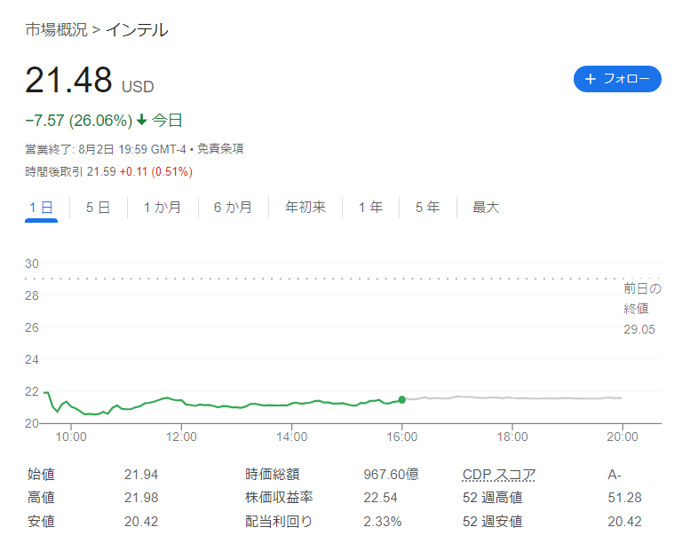Viewport: 682px width, 551px height.
Task: Click the 52週高値 value 51.28
Action: click(624, 498)
